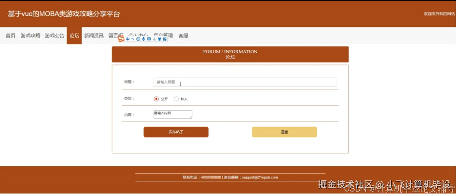Toggle the Chinese/English 中 mode icon

tap(128, 39)
